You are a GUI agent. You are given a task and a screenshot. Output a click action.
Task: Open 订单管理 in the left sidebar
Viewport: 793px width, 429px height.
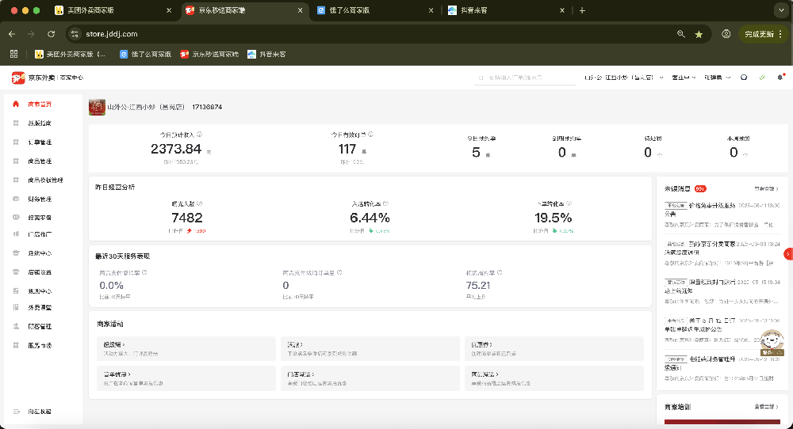pyautogui.click(x=40, y=142)
